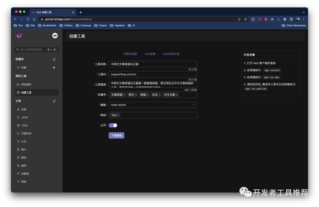The height and width of the screenshot is (207, 319).
Task: Open 我创建的 in my tools
Action: (24, 84)
